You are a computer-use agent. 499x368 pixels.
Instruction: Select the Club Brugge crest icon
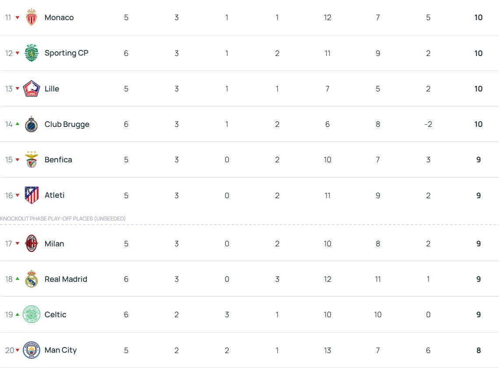32,124
